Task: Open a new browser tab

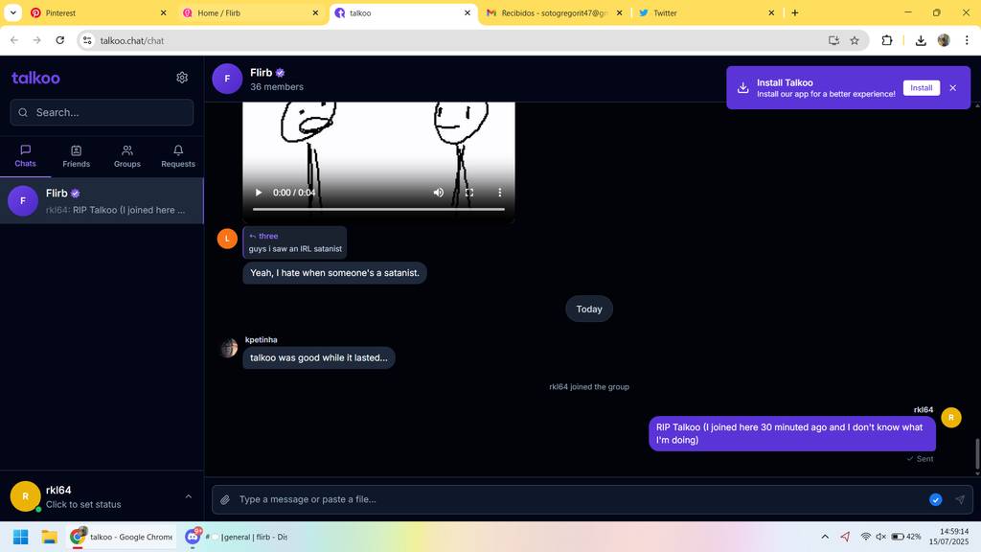Action: (794, 12)
